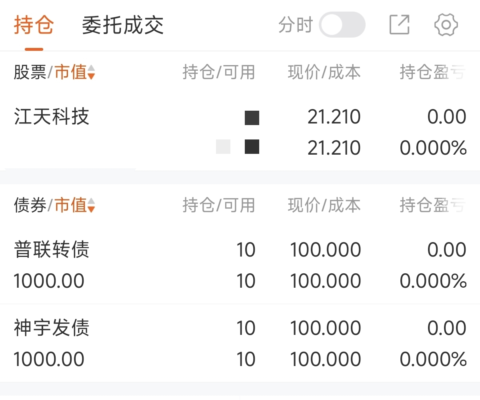Open the 神宇发债 bond row
Screen dimensions: 480x400
pos(52,328)
